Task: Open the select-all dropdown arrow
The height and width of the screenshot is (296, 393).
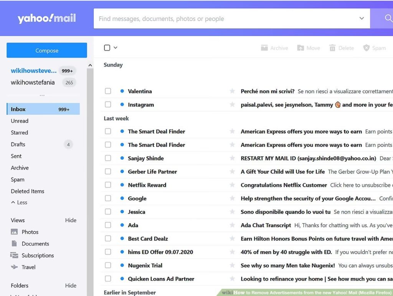Action: pos(116,48)
